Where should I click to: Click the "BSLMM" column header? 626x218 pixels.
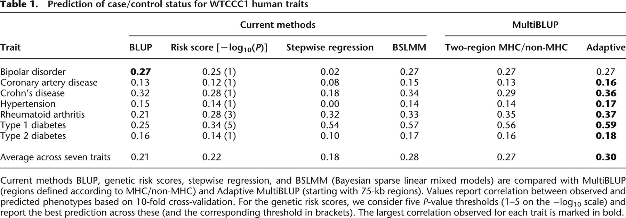pyautogui.click(x=409, y=47)
